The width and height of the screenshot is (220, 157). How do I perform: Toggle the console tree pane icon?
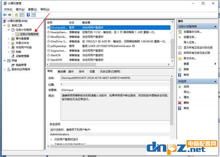22,15
